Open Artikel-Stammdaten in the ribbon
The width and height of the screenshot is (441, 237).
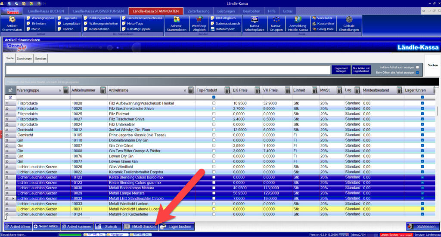tap(12, 24)
